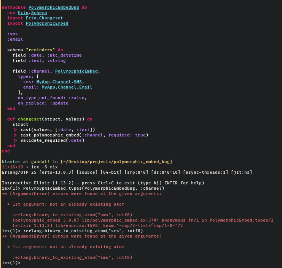Screen dimensions: 282x268
Task: Click the Ctrl+C hint text
Action: click(x=106, y=183)
